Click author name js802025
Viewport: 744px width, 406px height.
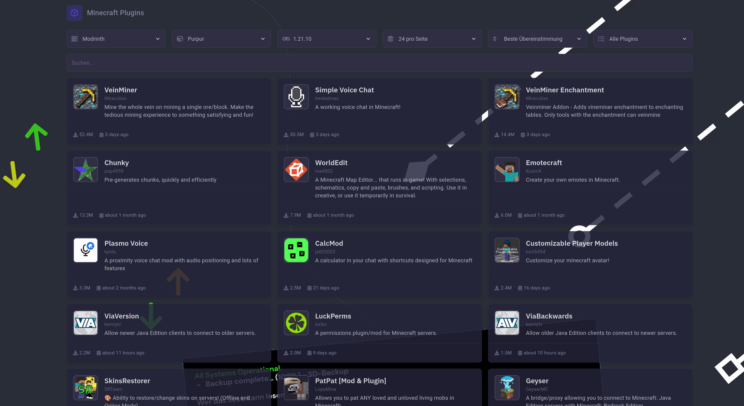(x=325, y=252)
